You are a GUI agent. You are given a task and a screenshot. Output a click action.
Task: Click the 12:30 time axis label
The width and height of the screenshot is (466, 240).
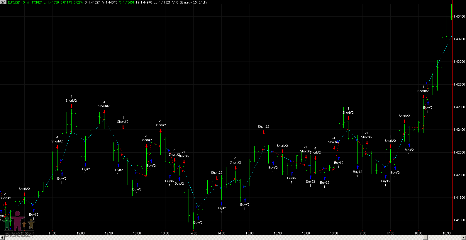tap(109, 233)
